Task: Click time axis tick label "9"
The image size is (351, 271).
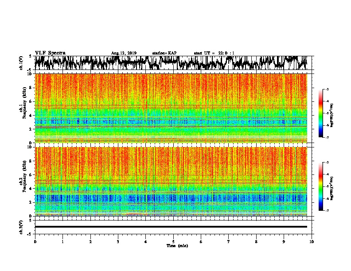Action: 284,242
